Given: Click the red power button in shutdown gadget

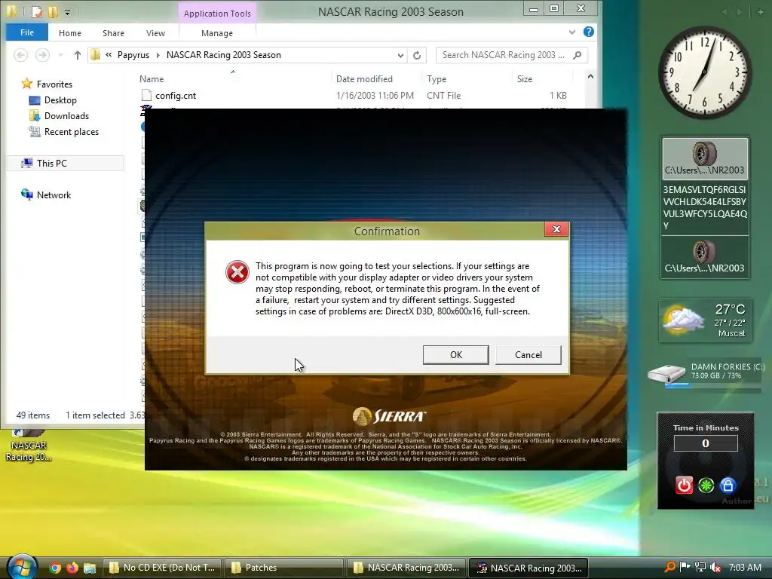Looking at the screenshot, I should click(x=684, y=485).
